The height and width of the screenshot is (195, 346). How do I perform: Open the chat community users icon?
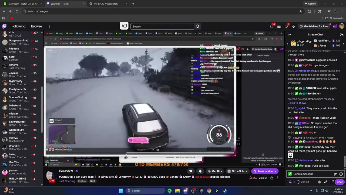tap(342, 35)
